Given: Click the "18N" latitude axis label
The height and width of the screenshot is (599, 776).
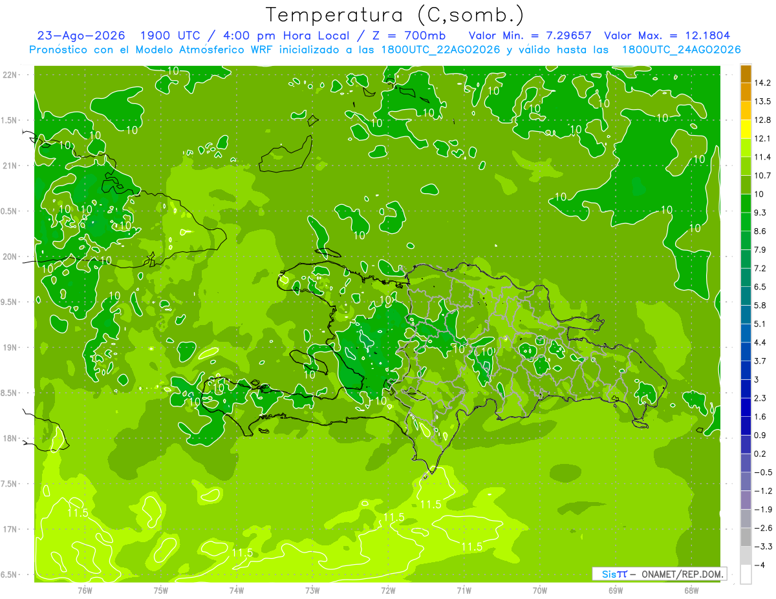Looking at the screenshot, I should 8,438.
